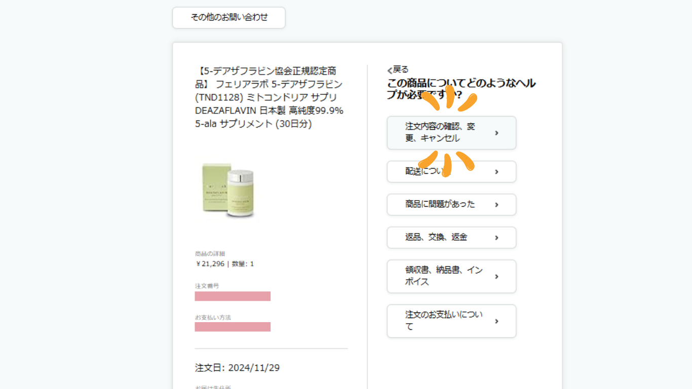The width and height of the screenshot is (692, 389).
Task: Click the 戻る back link
Action: tap(401, 69)
